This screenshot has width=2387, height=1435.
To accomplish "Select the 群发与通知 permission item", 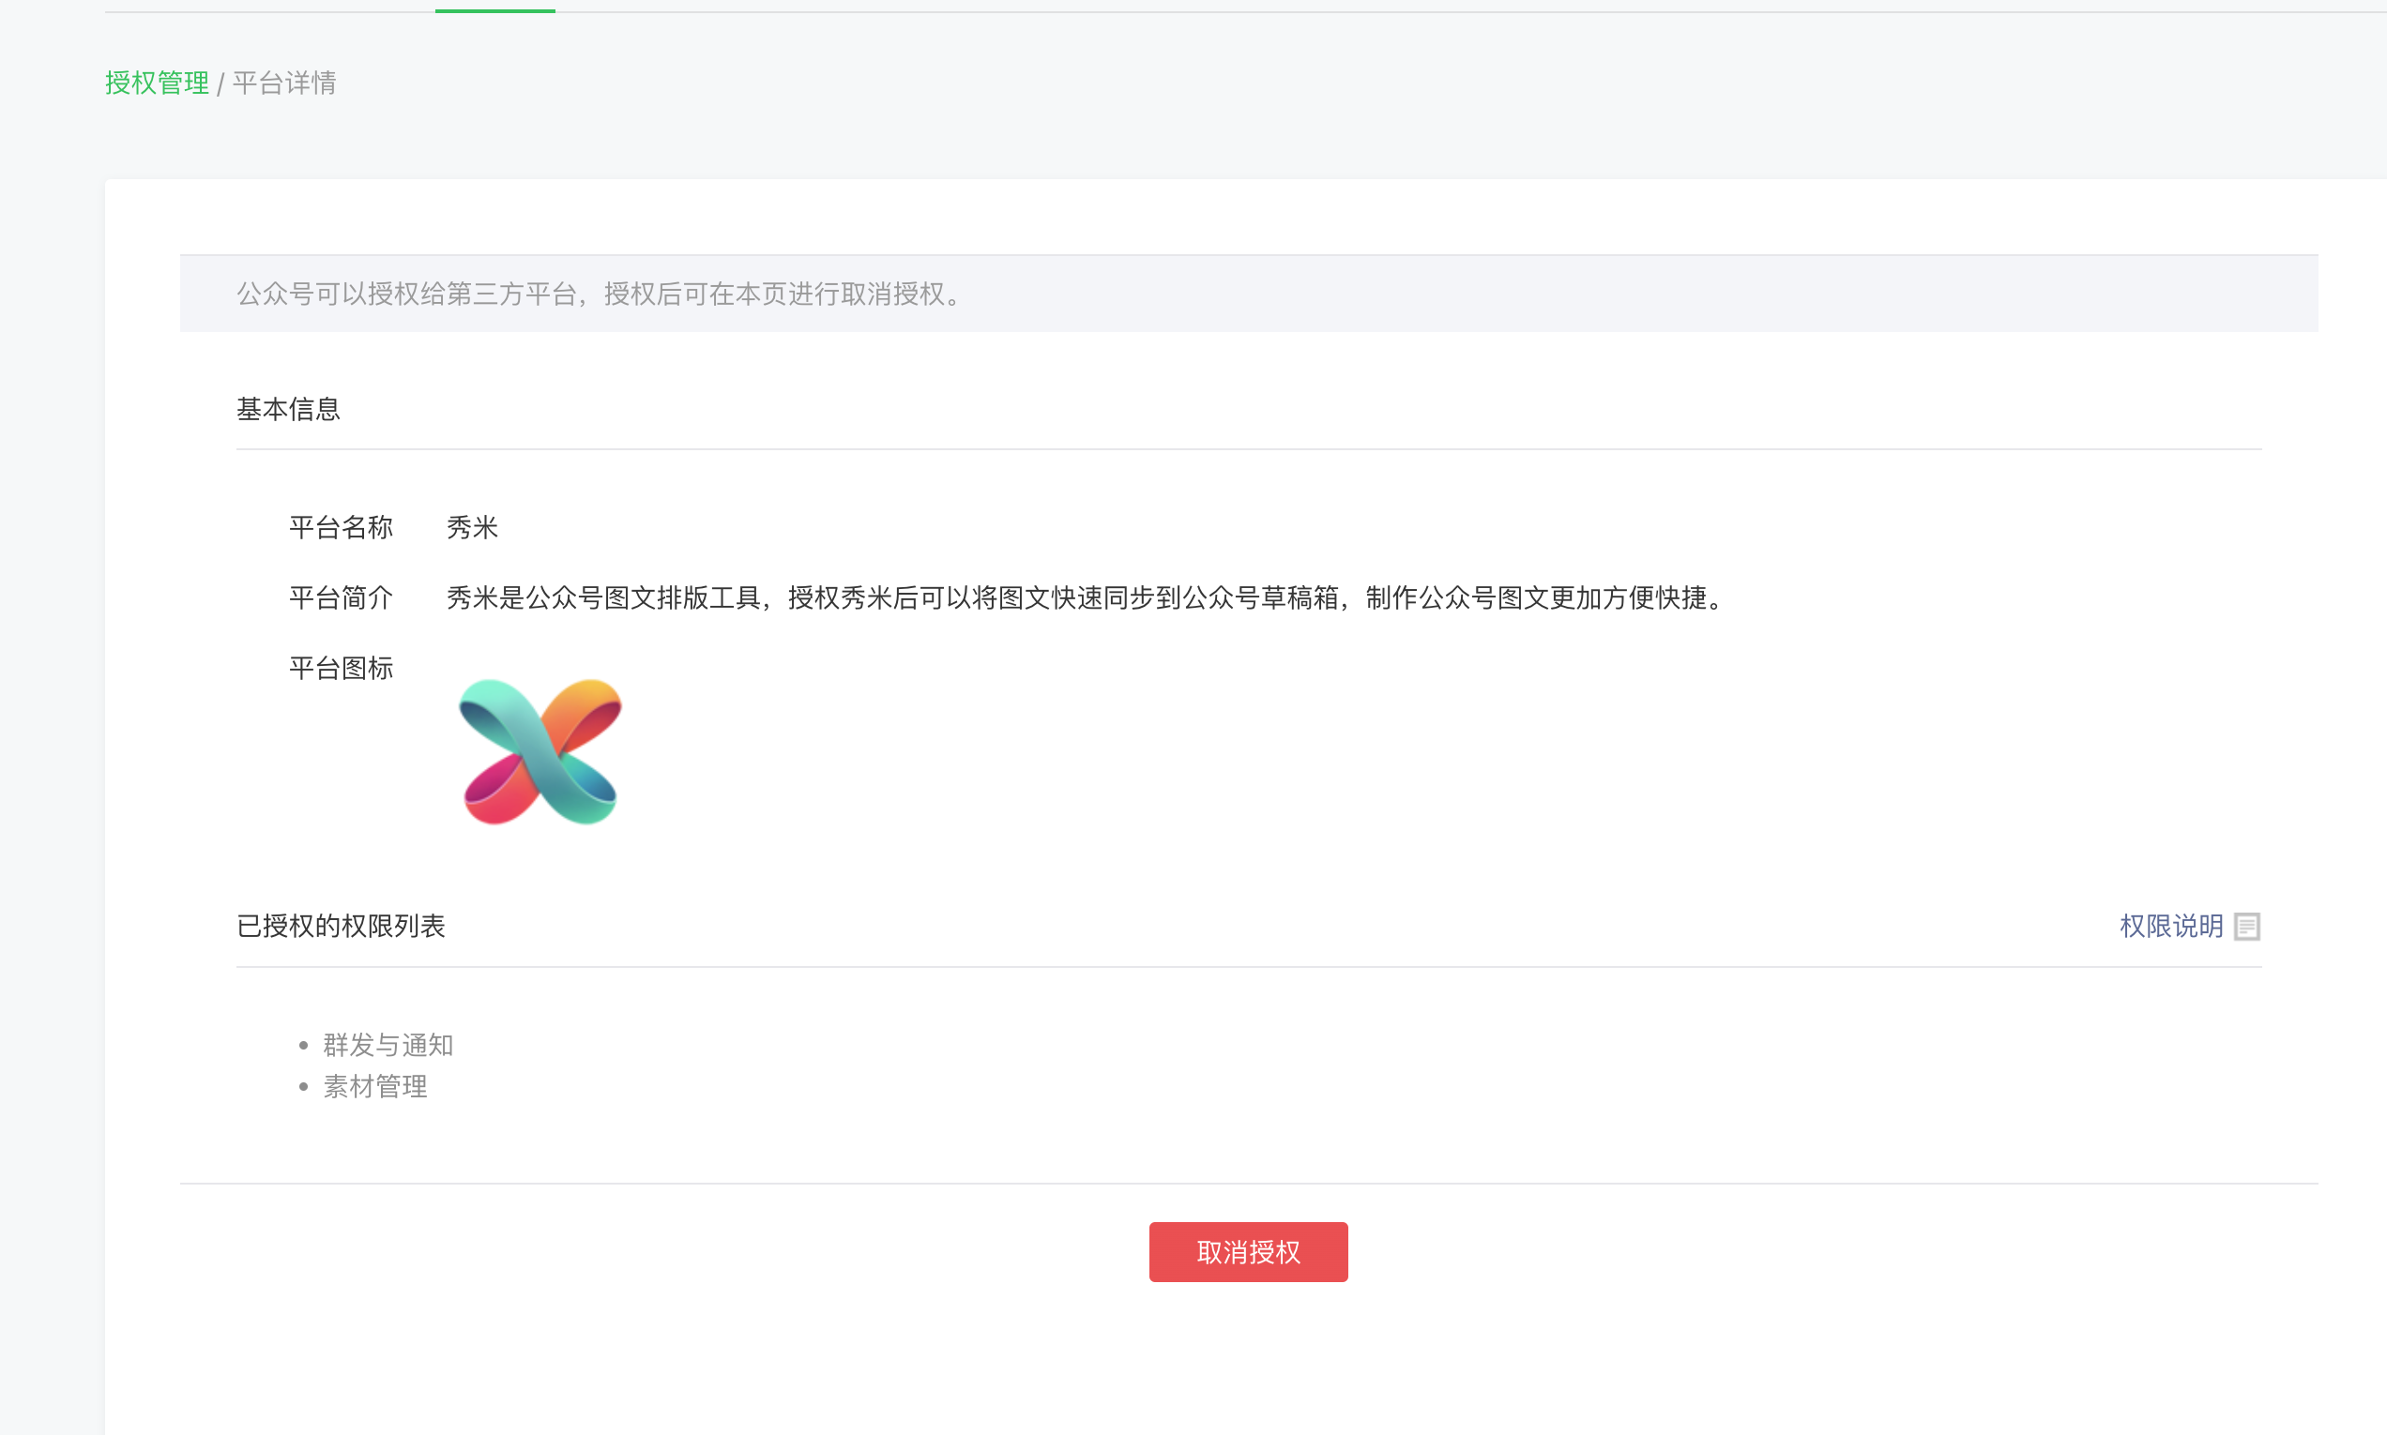I will (x=388, y=1044).
